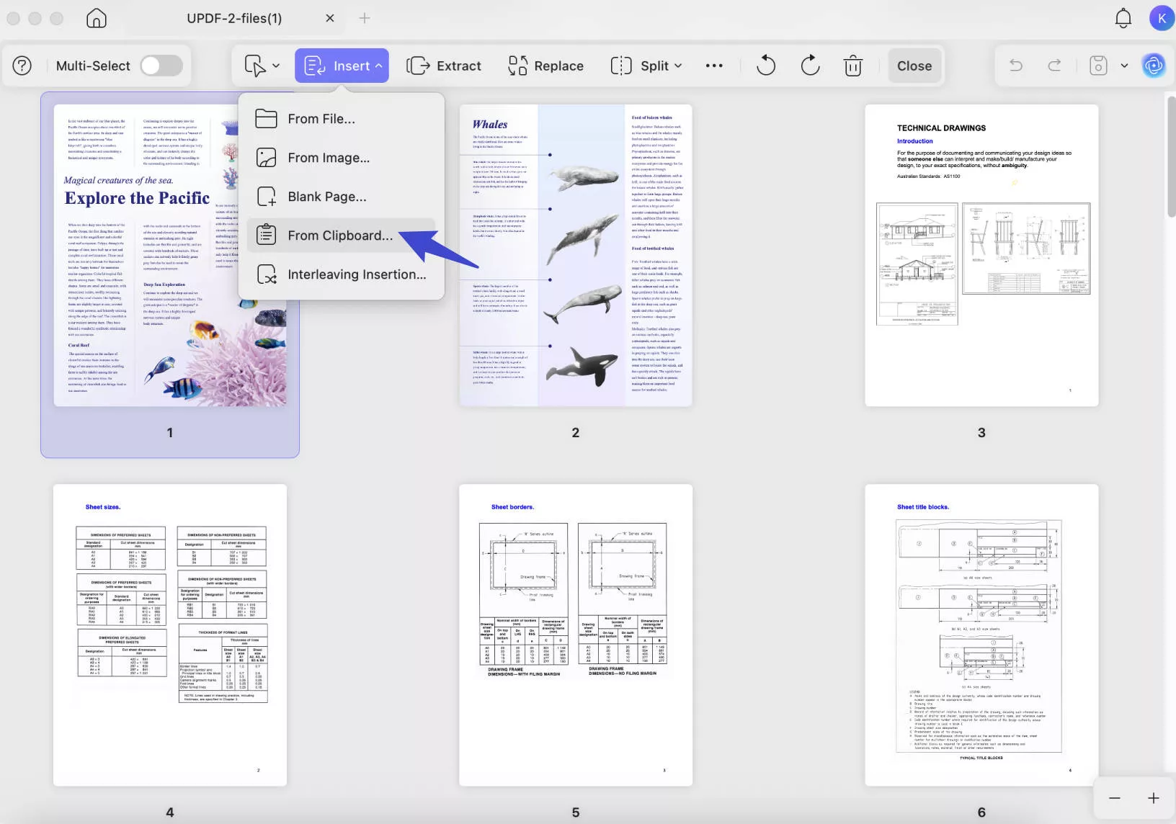Delete selected page with trash icon

852,66
